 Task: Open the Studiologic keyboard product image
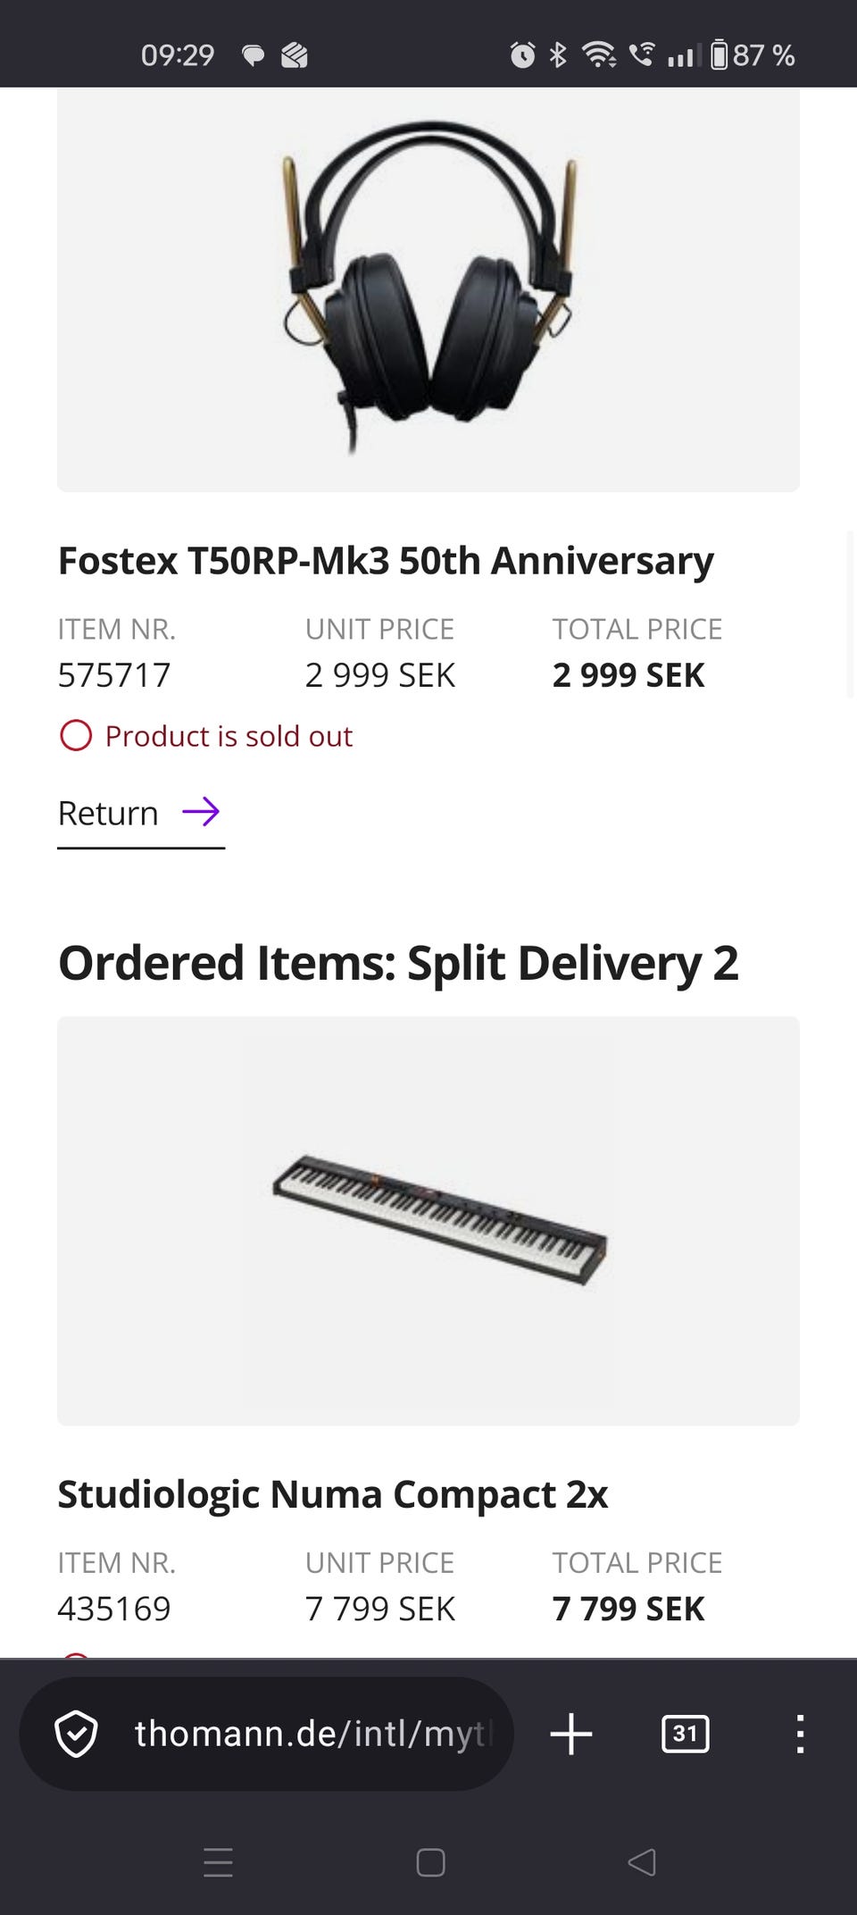pos(428,1220)
